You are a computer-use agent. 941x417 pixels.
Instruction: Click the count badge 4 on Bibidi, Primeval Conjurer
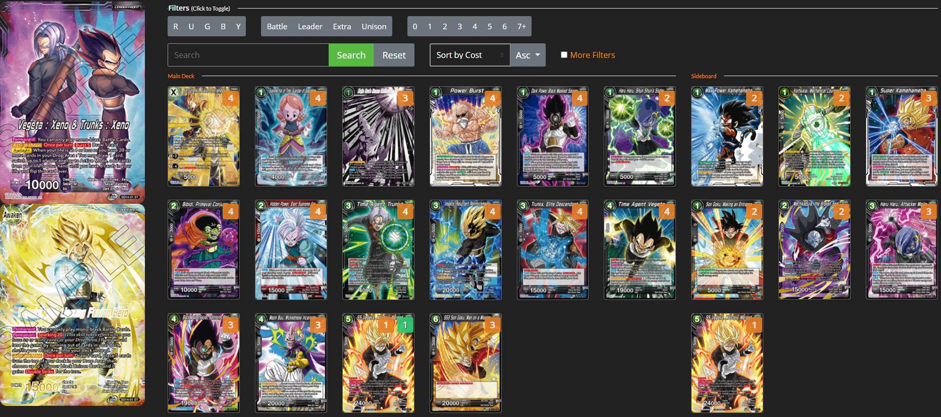pos(231,212)
